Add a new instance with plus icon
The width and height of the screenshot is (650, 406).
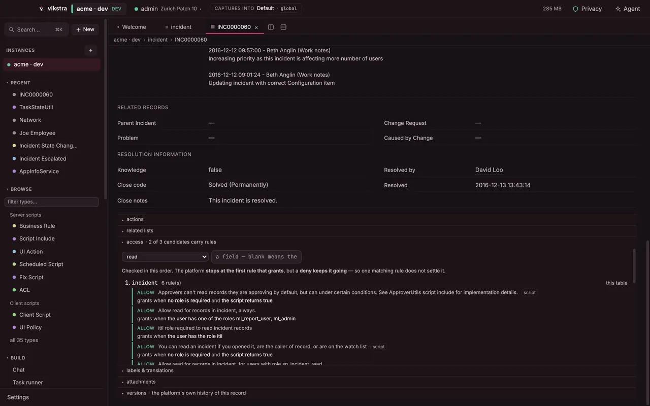91,50
